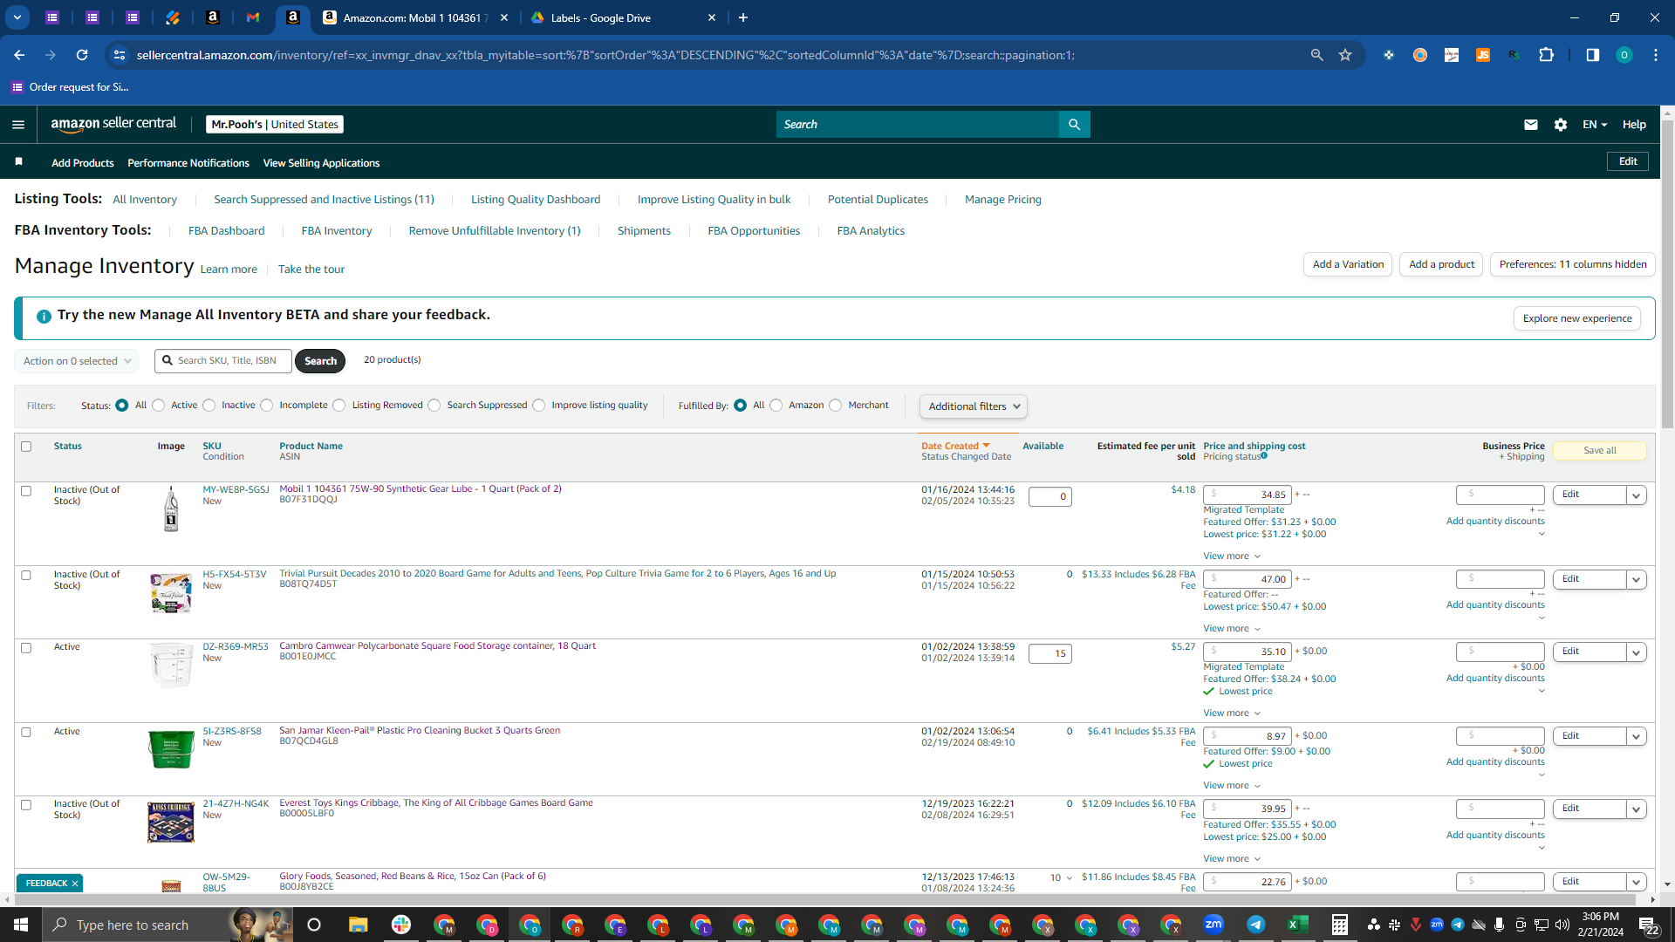Screen dimensions: 1675x942
Task: Expand the Additional filters dropdown
Action: click(974, 406)
